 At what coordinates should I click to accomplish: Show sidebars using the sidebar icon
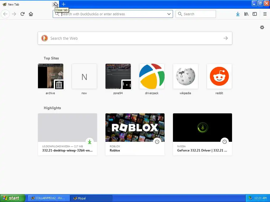[x=255, y=14]
